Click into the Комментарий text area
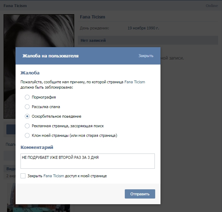Viewport: 222px width, 212px height. pos(88,161)
